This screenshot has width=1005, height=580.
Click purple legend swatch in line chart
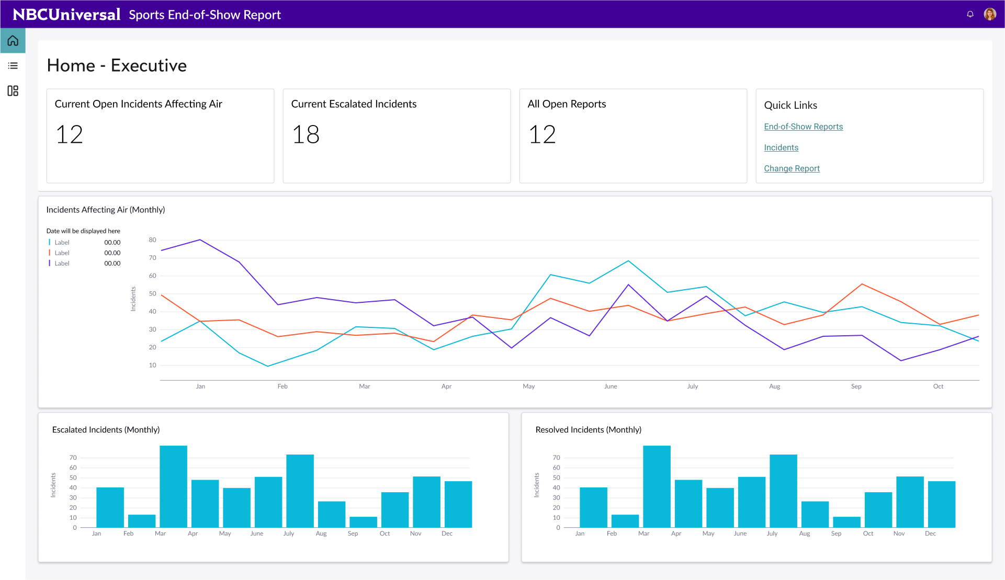click(50, 263)
